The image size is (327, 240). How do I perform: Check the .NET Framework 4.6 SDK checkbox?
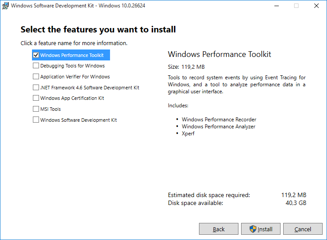[x=36, y=87]
